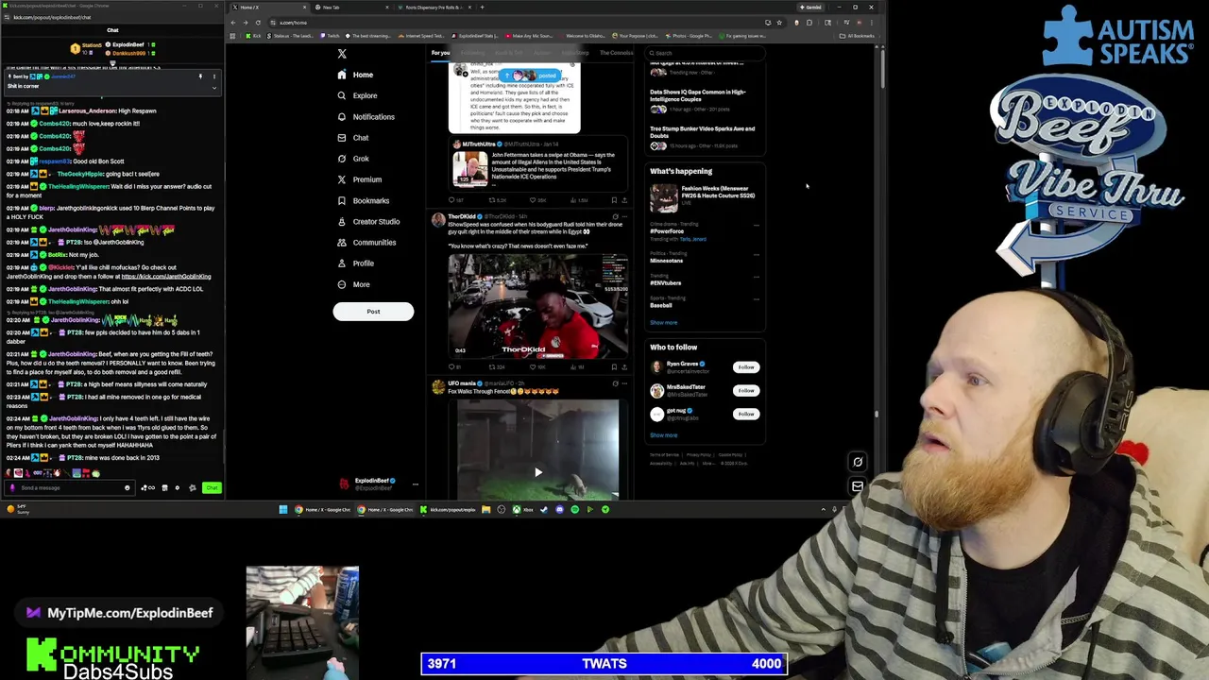Open the Messages floating envelope button

click(x=858, y=487)
